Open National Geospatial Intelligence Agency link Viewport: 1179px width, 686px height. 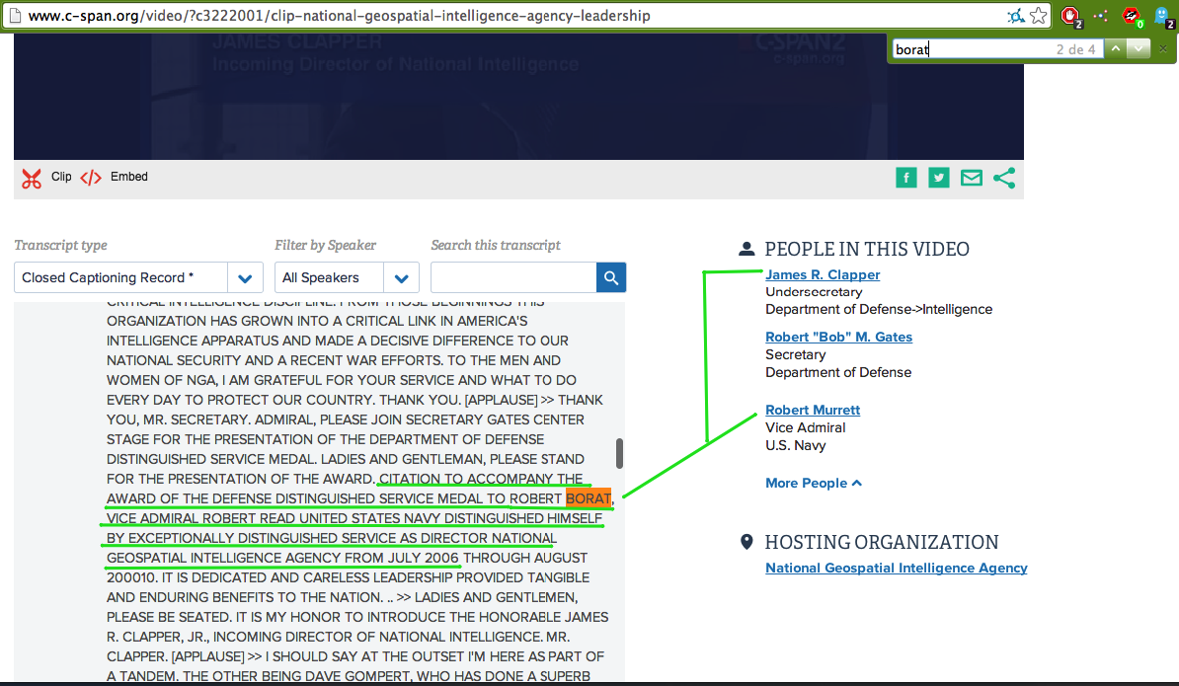[x=897, y=568]
